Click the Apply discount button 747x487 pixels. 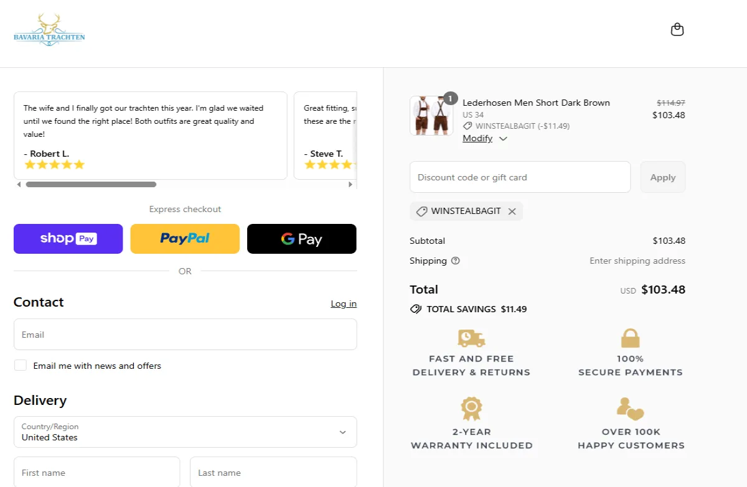pyautogui.click(x=662, y=177)
